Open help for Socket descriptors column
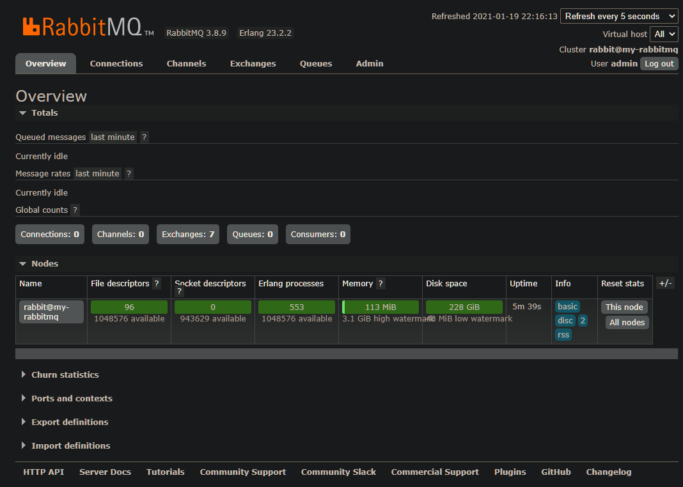683x487 pixels. (179, 291)
